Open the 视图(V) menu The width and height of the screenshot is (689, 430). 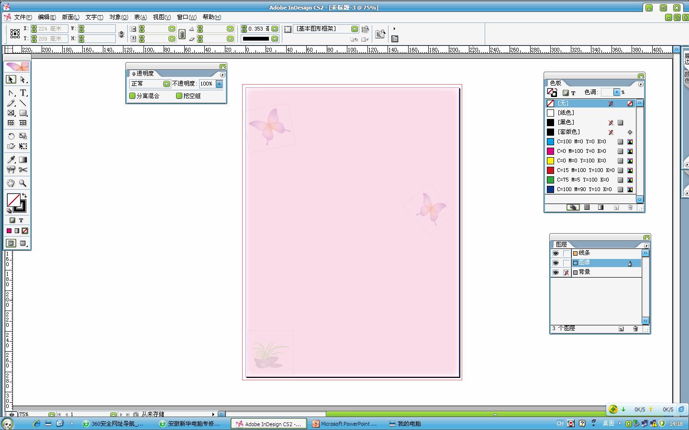coord(162,17)
